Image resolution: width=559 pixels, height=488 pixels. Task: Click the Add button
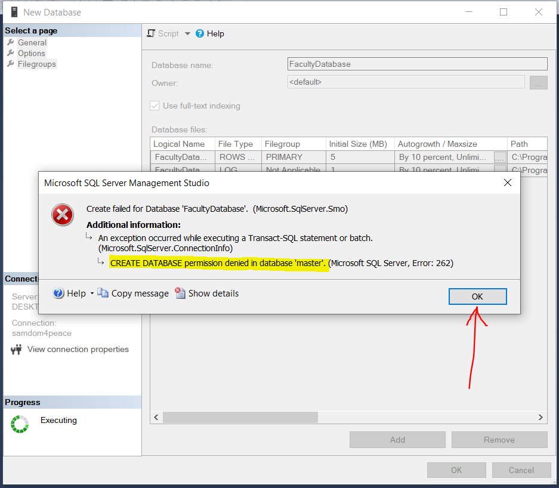click(x=397, y=440)
